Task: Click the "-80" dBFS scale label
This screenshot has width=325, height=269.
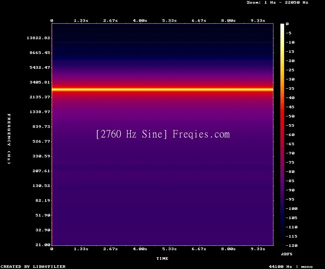Action: click(x=290, y=172)
